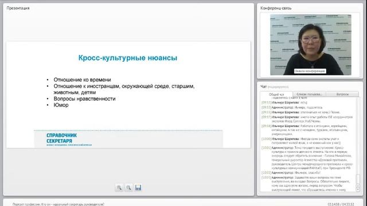Open the Общий чат tab
Image resolution: width=367 pixels, height=206 pixels.
coord(276,94)
